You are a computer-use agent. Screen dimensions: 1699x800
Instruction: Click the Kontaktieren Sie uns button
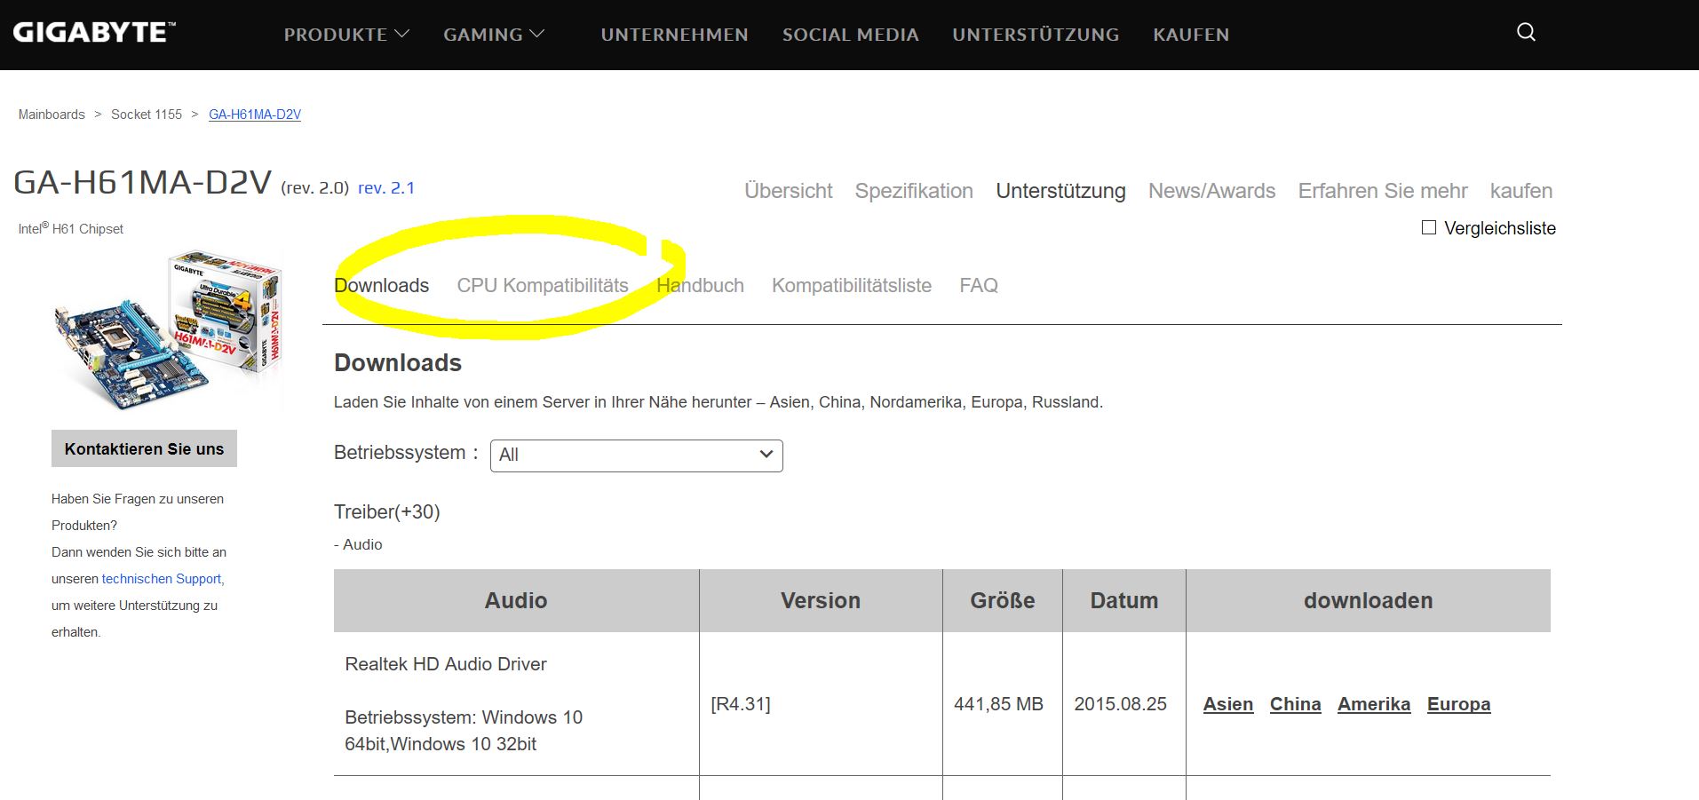click(144, 448)
